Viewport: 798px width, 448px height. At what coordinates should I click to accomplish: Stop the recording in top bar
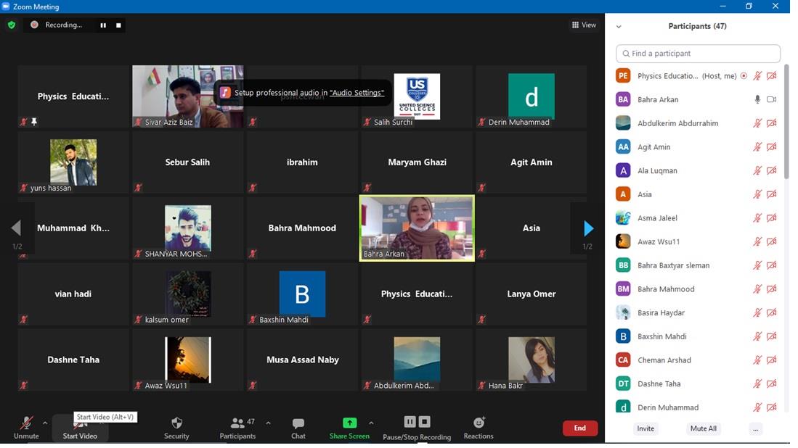[x=119, y=25]
